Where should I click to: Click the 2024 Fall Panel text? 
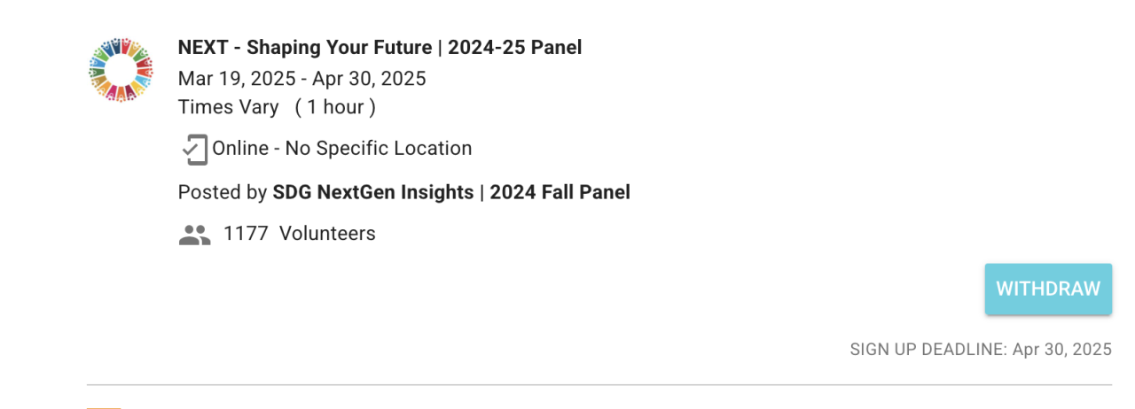560,192
